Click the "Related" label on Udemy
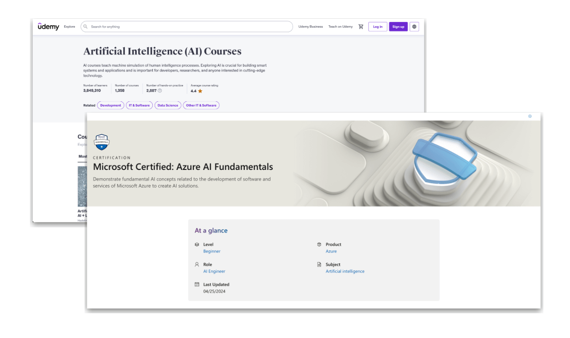 pos(89,106)
